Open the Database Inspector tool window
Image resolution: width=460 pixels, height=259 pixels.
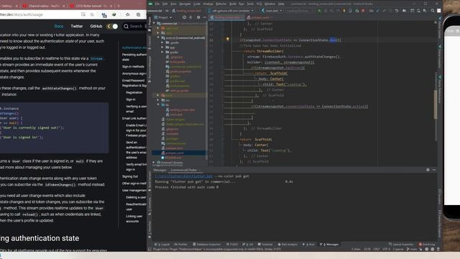(206, 245)
